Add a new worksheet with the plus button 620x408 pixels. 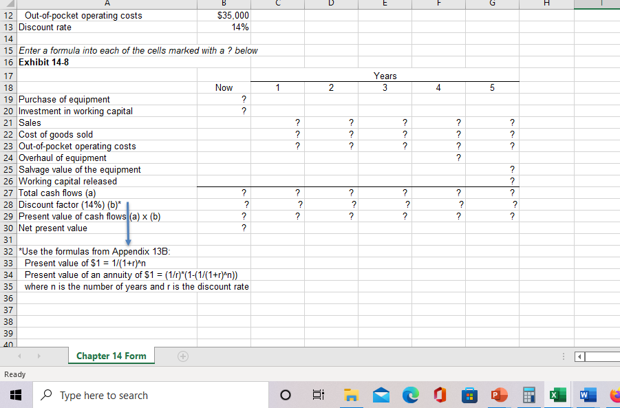pyautogui.click(x=182, y=356)
